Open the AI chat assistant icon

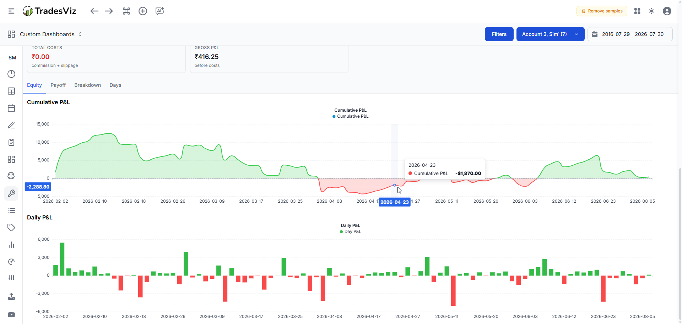160,11
